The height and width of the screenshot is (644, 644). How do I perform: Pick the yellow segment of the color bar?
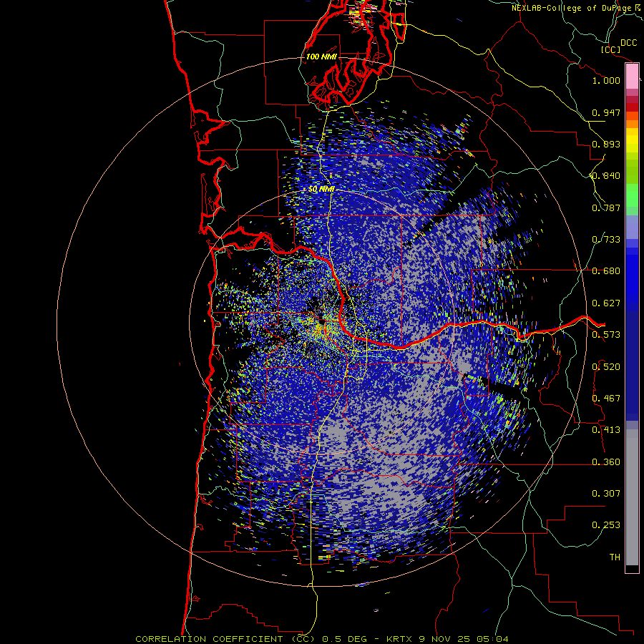(632, 141)
